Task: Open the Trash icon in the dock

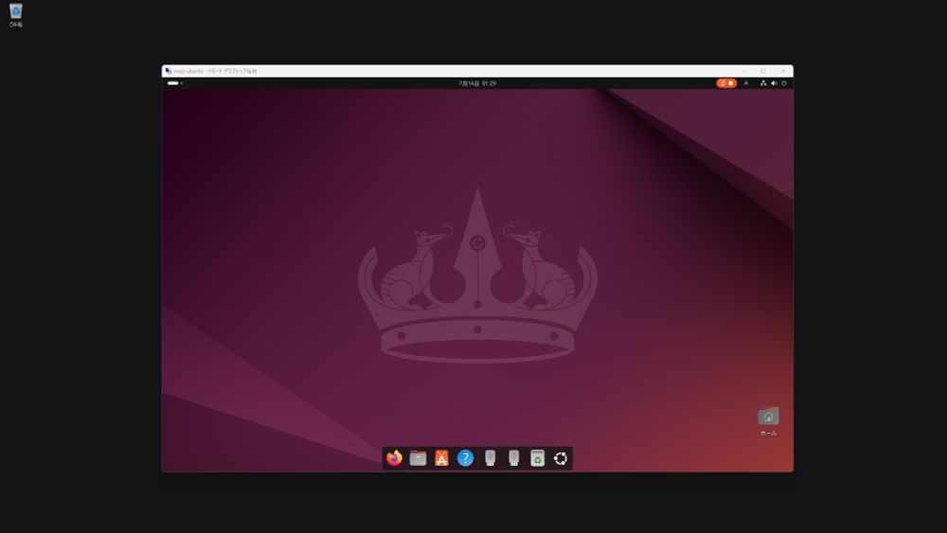Action: 538,458
